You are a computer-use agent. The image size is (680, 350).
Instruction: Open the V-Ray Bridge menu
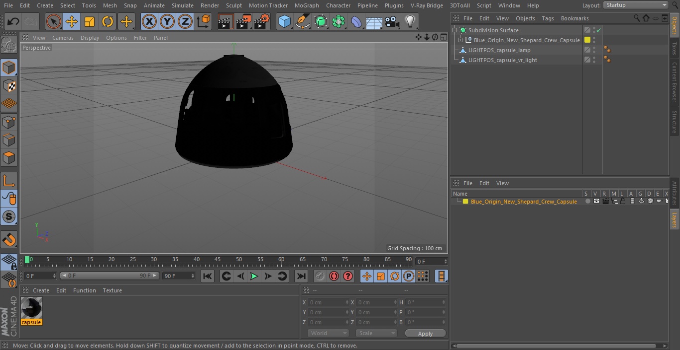tap(427, 5)
